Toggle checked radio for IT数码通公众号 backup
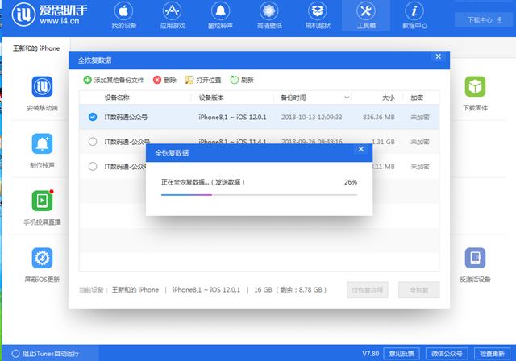The width and height of the screenshot is (516, 361). pos(93,117)
